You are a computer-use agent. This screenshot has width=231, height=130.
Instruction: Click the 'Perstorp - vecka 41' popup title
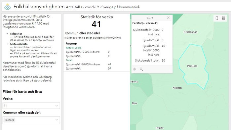[x=145, y=23]
